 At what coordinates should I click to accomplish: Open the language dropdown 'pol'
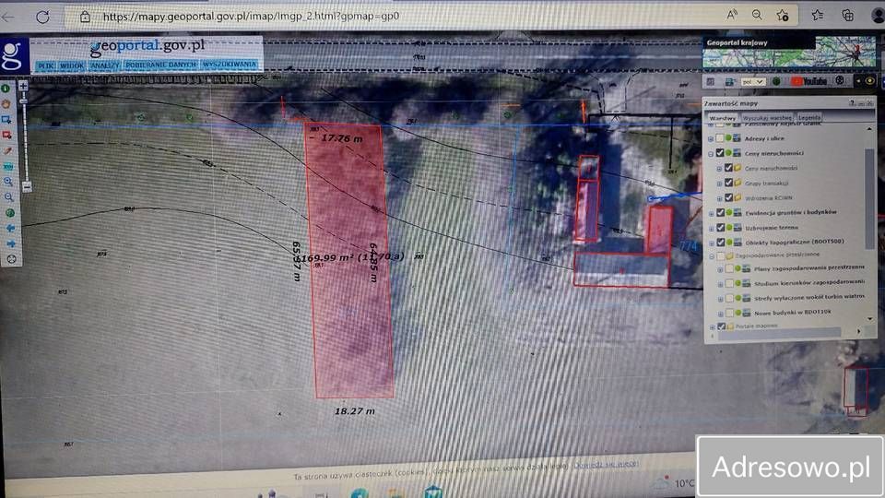coord(752,82)
